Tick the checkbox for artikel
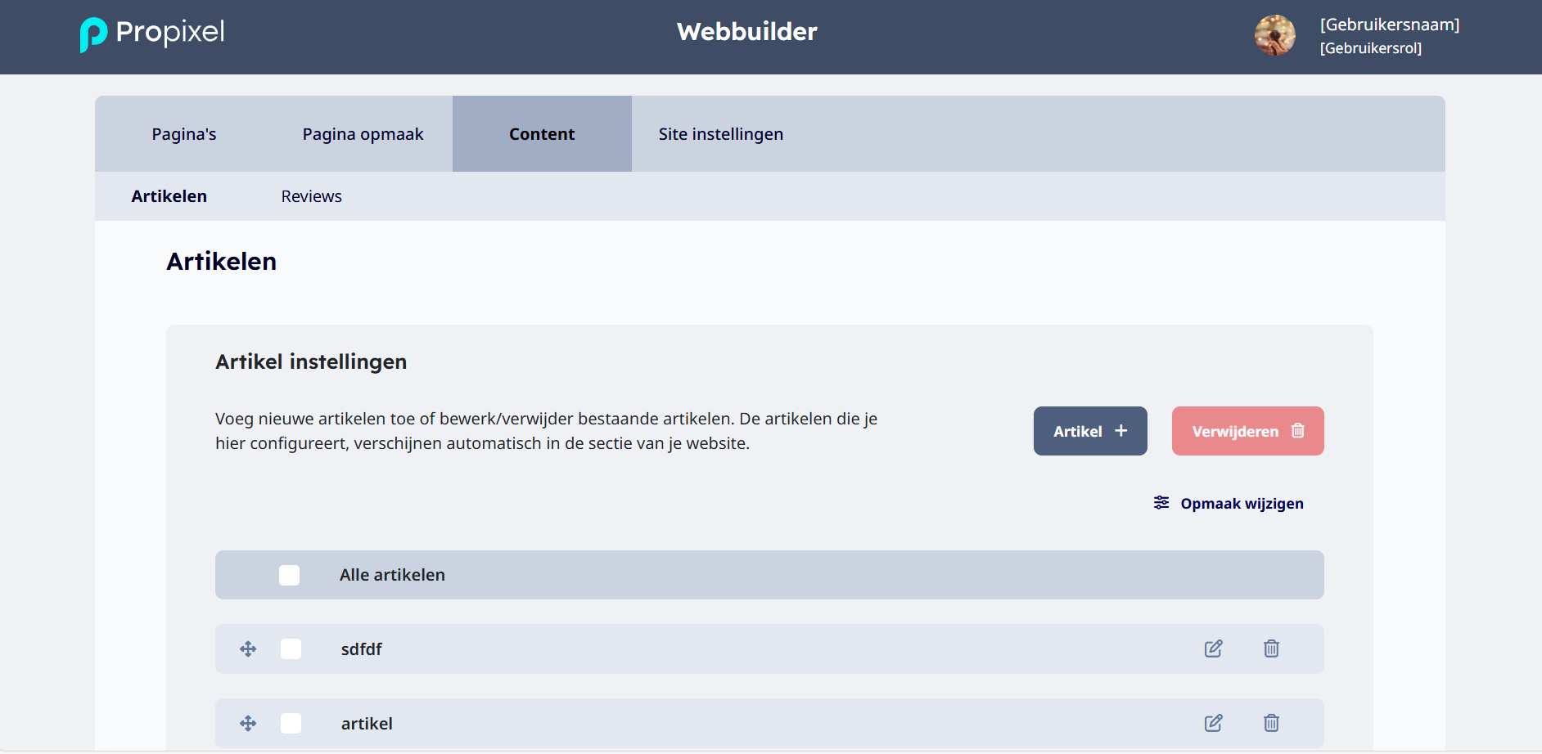The image size is (1542, 754). coord(291,724)
